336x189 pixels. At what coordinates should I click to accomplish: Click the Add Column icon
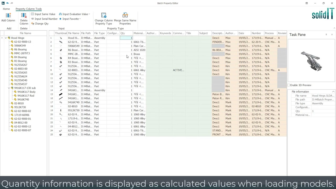click(x=8, y=16)
